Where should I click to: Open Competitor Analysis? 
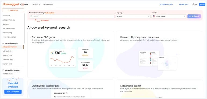[9, 37]
